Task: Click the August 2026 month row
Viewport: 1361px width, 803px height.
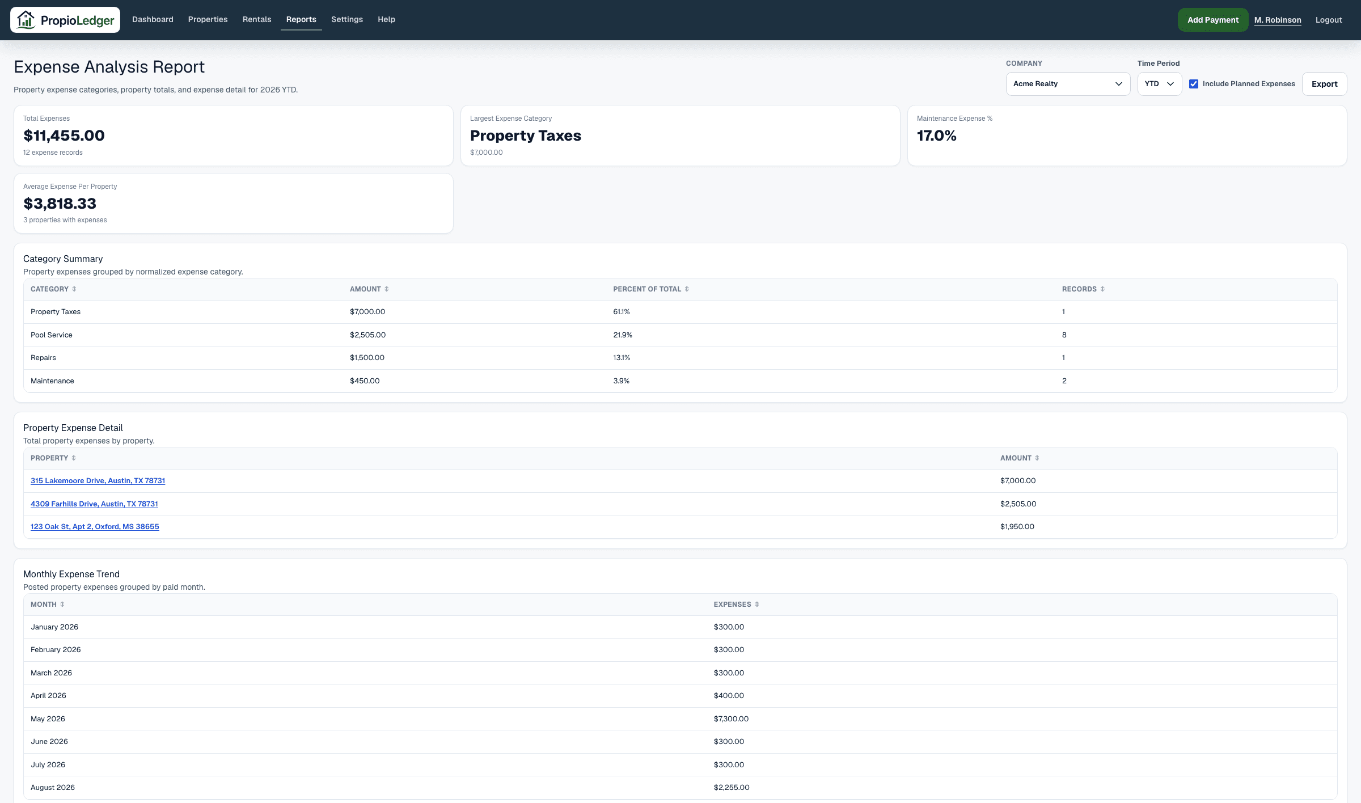Action: (681, 788)
